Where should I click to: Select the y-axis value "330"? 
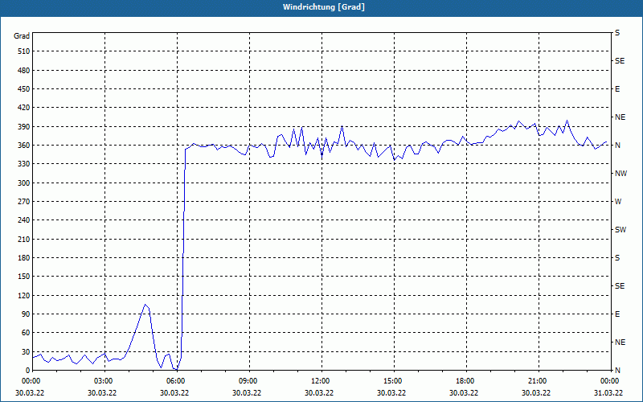tap(24, 164)
